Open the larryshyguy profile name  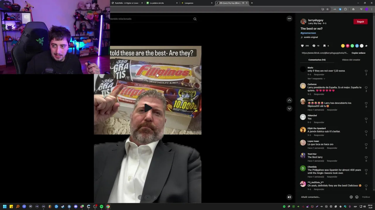(316, 20)
